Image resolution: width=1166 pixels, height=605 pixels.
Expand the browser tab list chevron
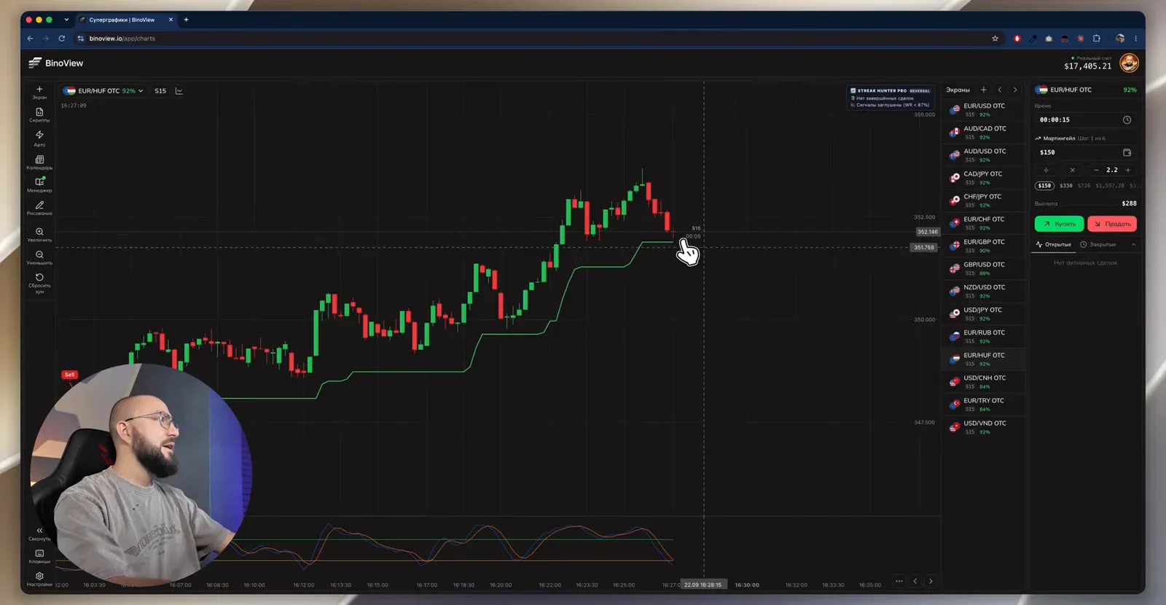[x=66, y=20]
